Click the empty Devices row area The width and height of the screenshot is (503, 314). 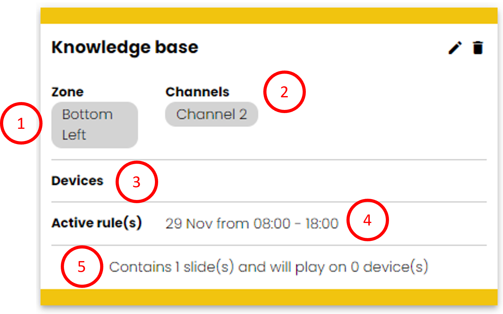(321, 181)
